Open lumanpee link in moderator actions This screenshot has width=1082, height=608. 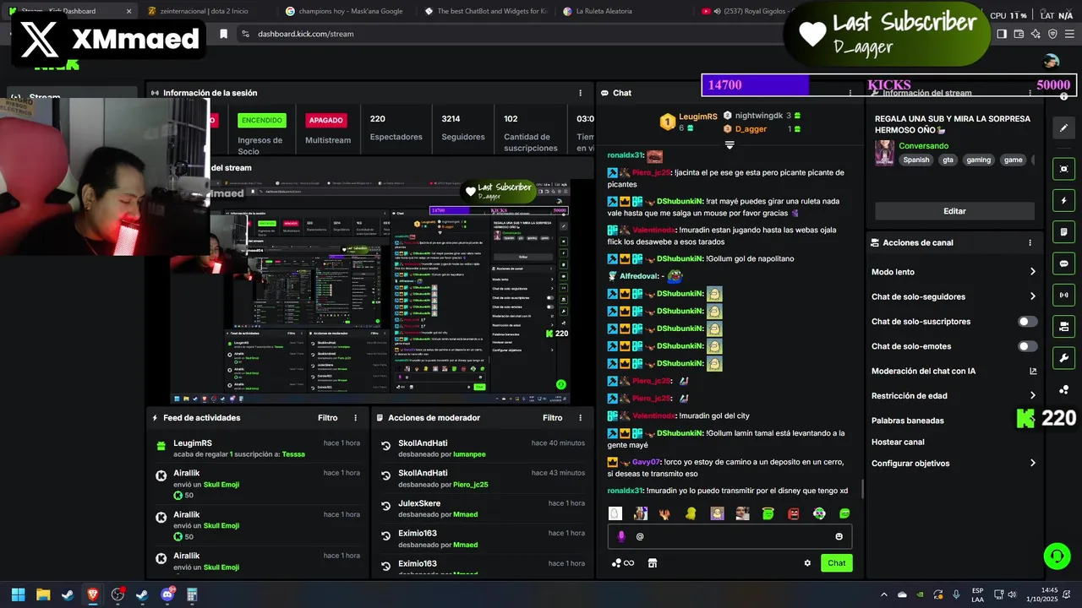[469, 454]
